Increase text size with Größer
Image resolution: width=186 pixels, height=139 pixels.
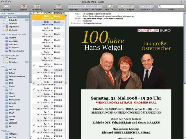click(x=150, y=6)
